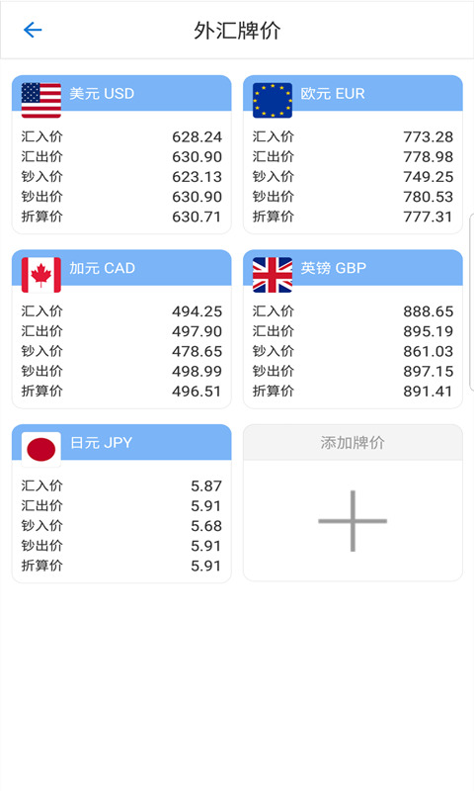Open the 欧元 EUR card header
This screenshot has width=474, height=791.
pos(353,93)
